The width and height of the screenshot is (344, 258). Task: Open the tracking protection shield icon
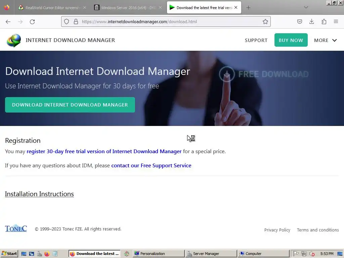pos(67,21)
